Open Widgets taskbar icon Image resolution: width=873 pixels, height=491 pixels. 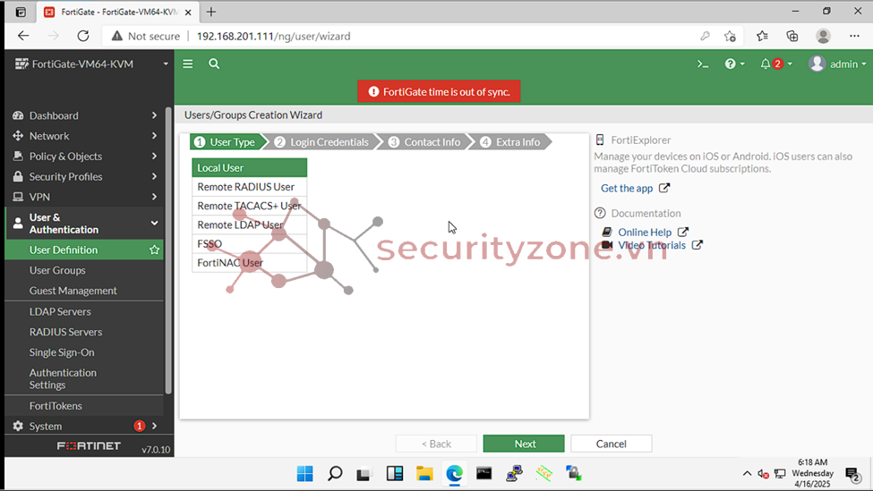click(395, 474)
